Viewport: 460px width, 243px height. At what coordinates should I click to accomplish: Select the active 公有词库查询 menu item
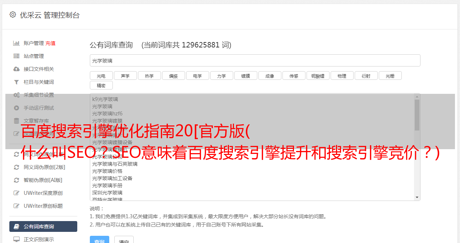pyautogui.click(x=43, y=226)
